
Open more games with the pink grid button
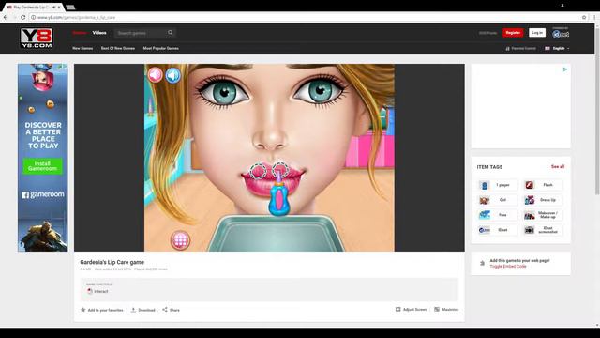click(180, 240)
